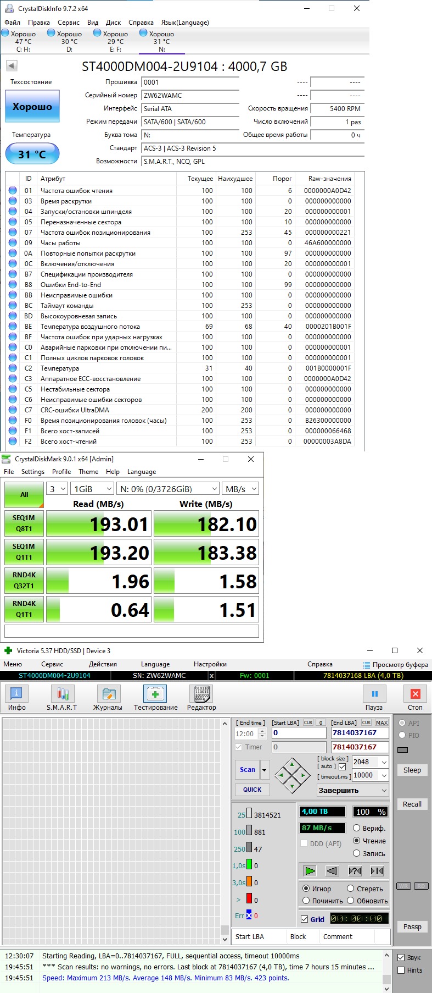Click the orange 3,0s block indicator
Screen dimensions: 432x993
pos(249,882)
